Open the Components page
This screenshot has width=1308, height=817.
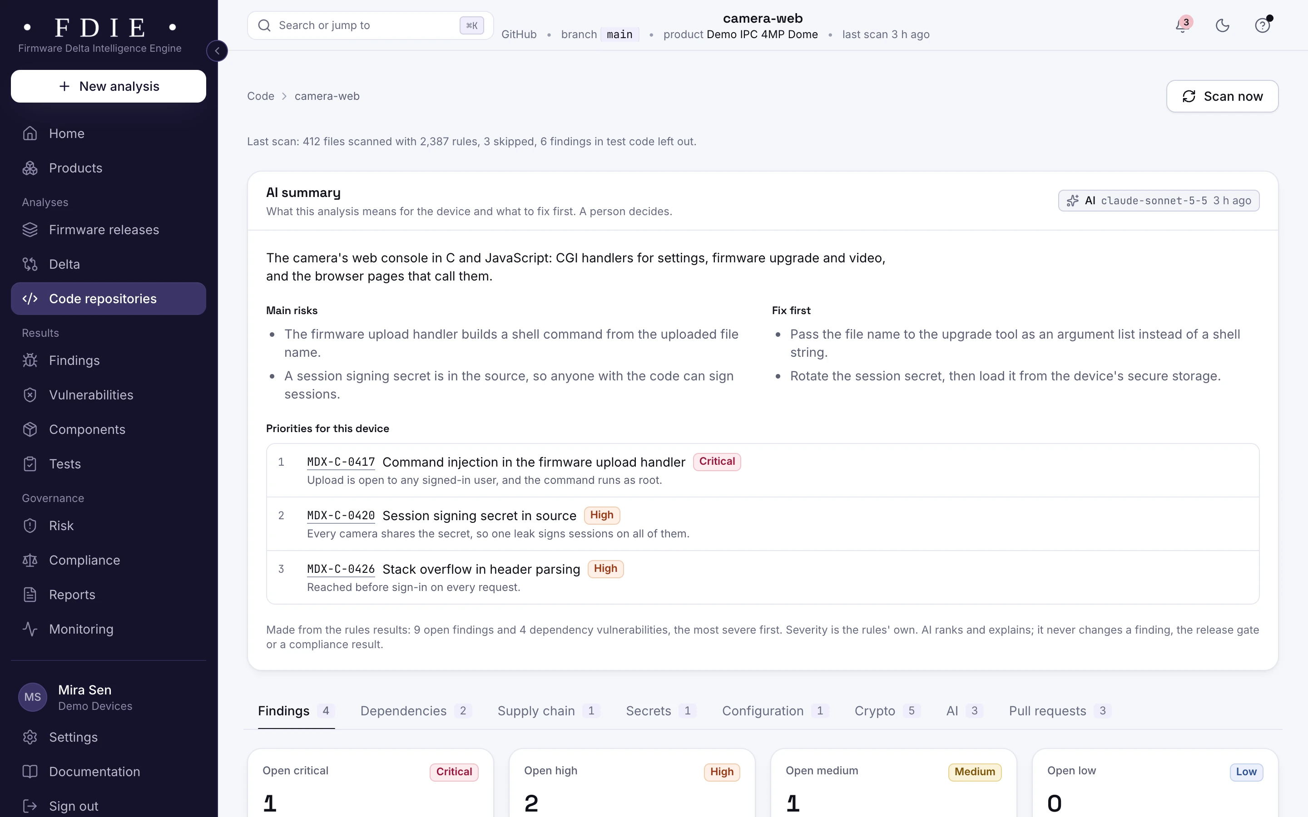click(x=108, y=429)
